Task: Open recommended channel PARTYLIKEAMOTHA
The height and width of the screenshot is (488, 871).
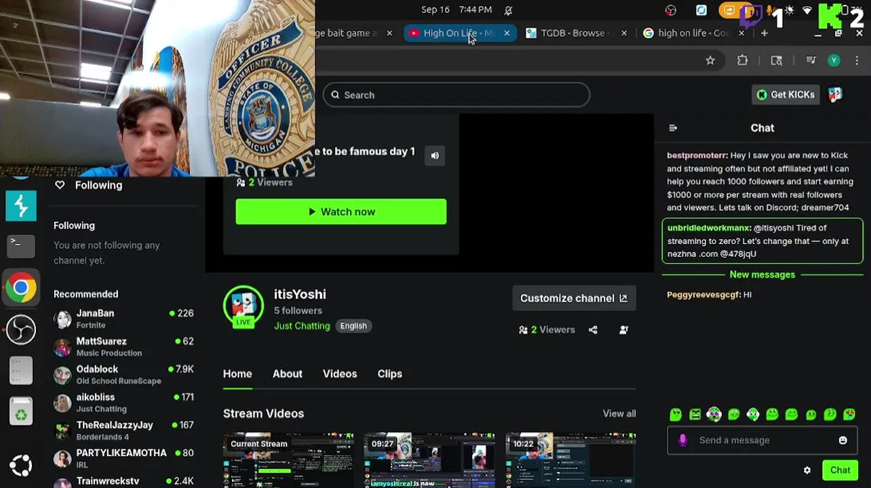Action: (x=123, y=458)
